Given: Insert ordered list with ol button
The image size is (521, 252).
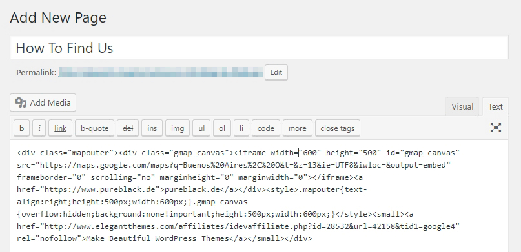Looking at the screenshot, I should [222, 128].
